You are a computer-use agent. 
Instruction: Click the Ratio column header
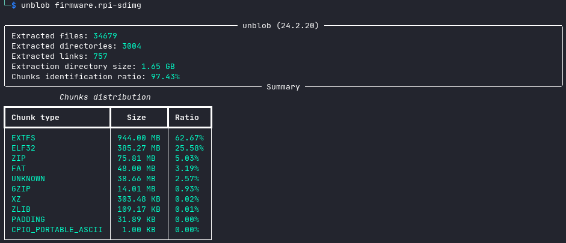tap(187, 118)
